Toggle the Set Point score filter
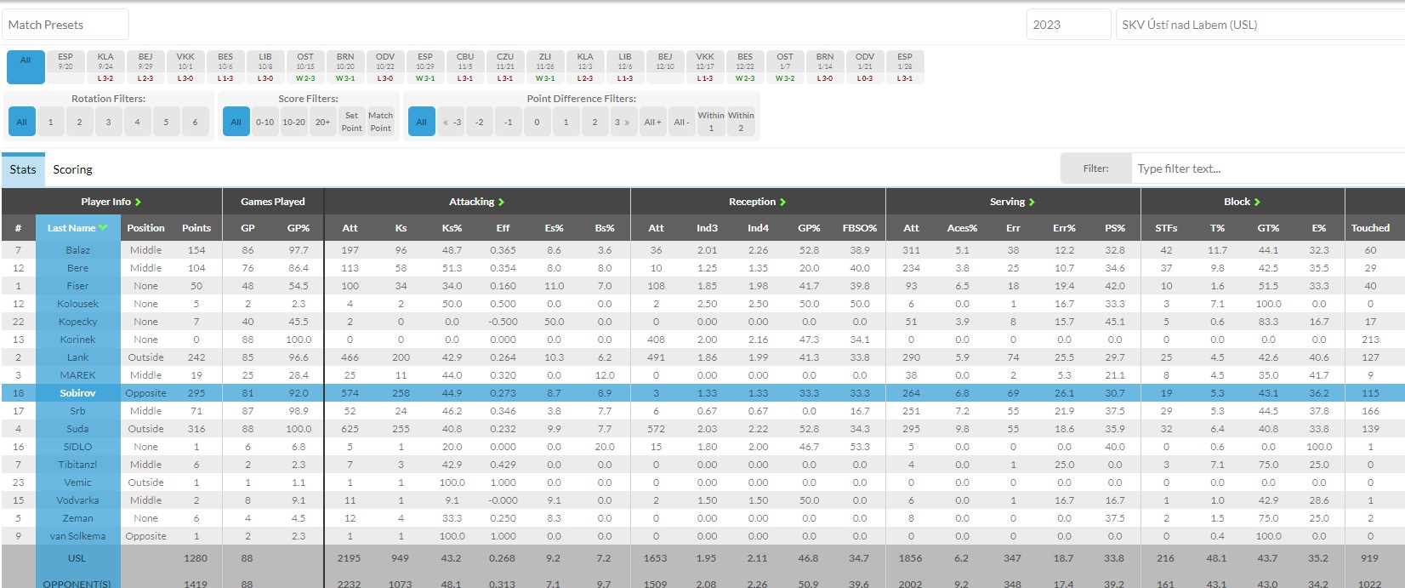The height and width of the screenshot is (588, 1405). [351, 122]
